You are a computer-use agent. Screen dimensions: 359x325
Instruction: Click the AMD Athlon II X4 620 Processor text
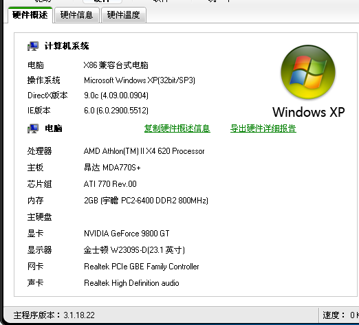pos(144,151)
